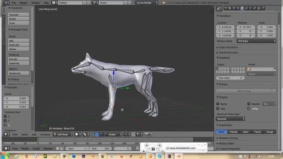This screenshot has width=283, height=159.
Task: Select Verts duplication option
Action: point(245,132)
